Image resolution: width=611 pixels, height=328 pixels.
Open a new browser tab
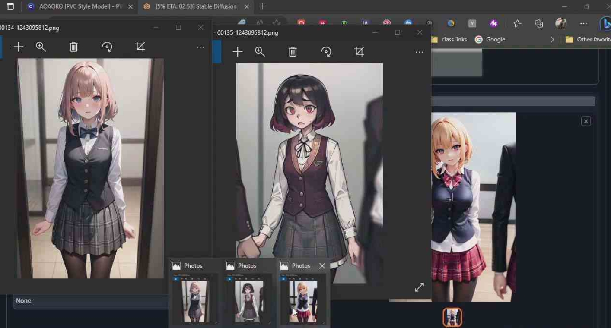tap(263, 6)
